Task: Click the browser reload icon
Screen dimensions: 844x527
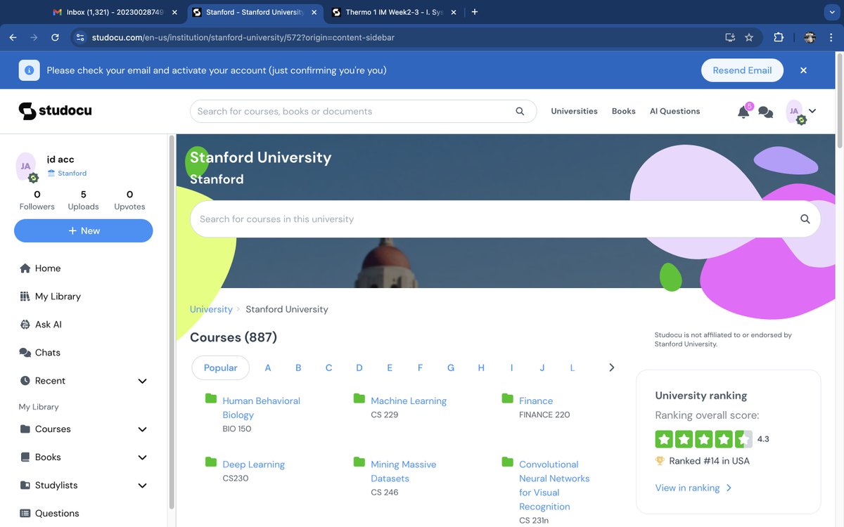Action: click(x=56, y=38)
